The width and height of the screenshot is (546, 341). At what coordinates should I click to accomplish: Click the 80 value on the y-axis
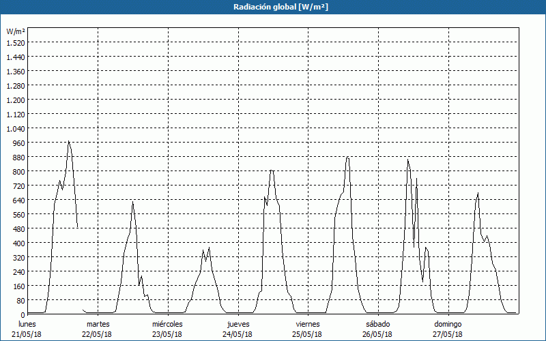point(19,300)
